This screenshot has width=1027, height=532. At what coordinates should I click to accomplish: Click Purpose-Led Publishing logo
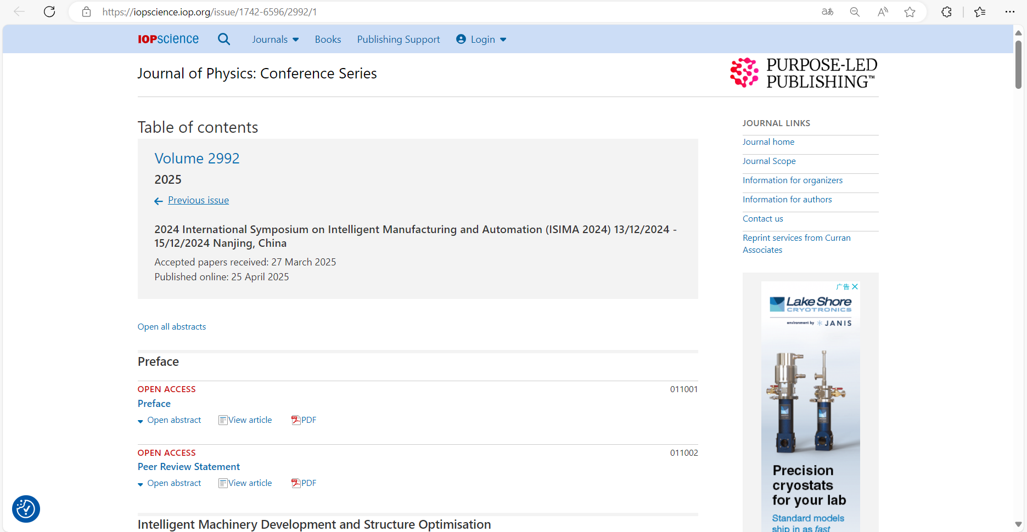[x=804, y=73]
